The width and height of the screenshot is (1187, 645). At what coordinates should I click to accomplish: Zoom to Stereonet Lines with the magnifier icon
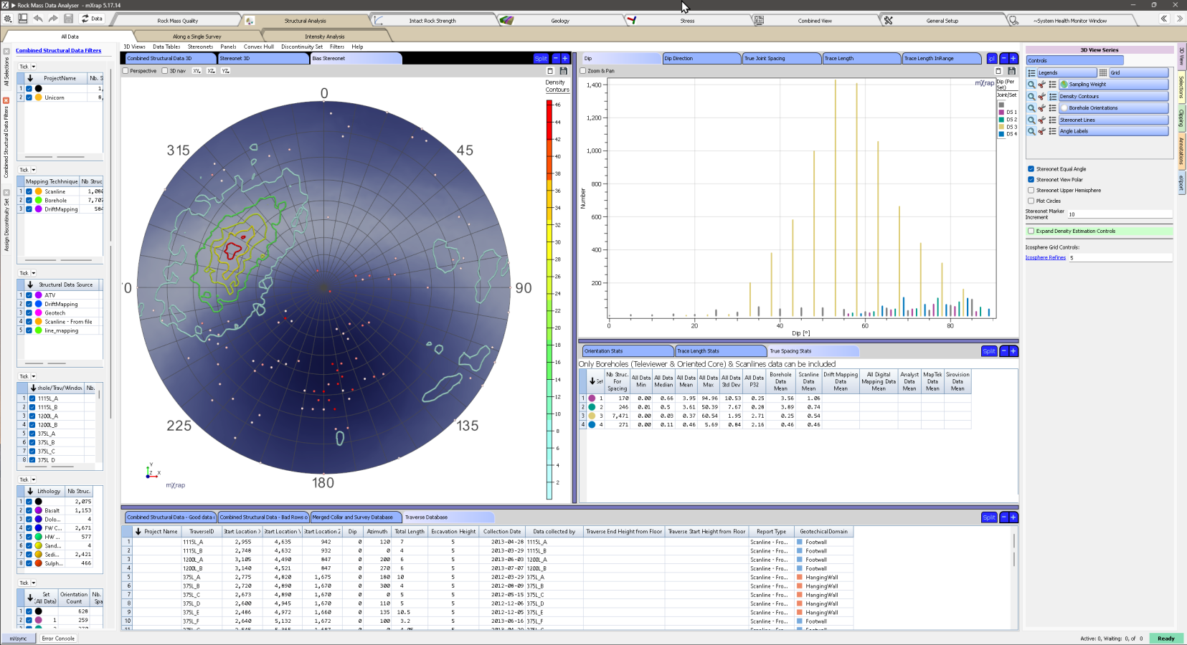pos(1031,120)
